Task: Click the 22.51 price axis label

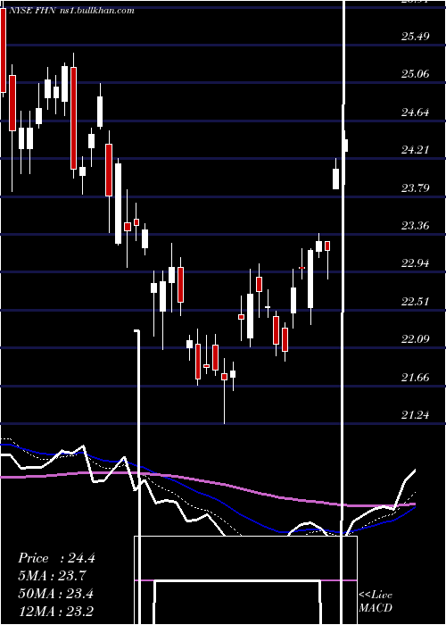Action: (416, 301)
